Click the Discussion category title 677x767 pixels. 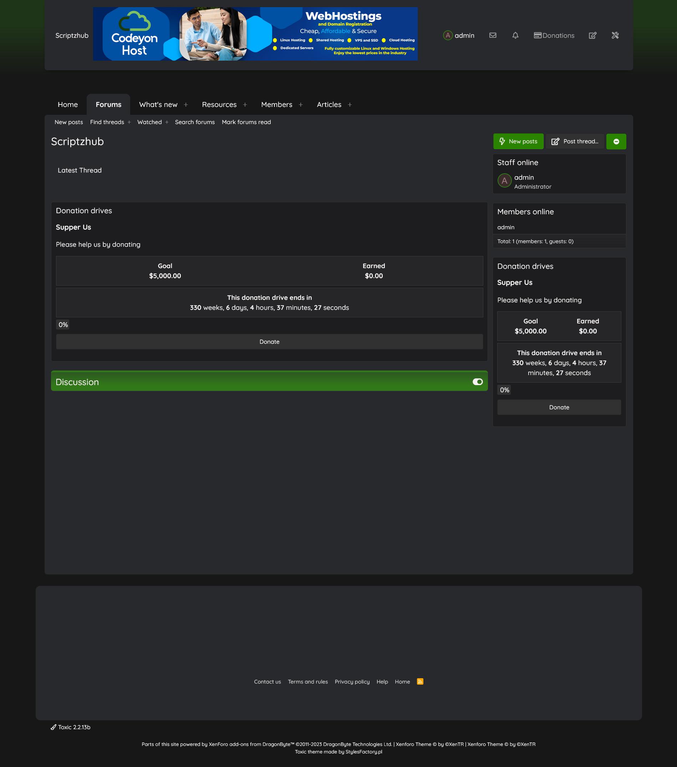tap(77, 382)
